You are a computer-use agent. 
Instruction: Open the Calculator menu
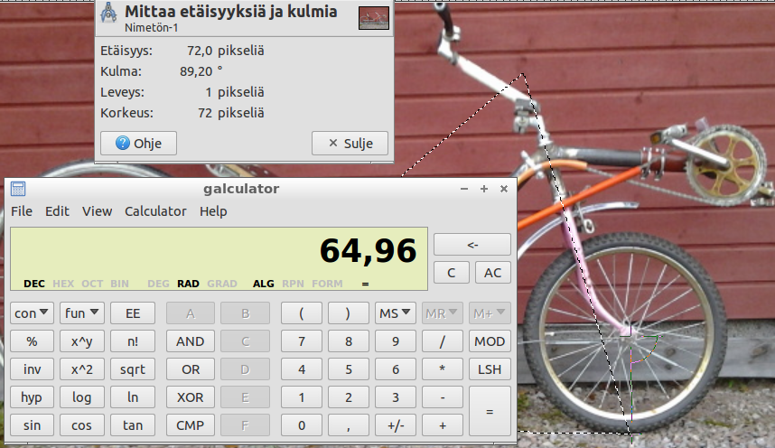155,211
